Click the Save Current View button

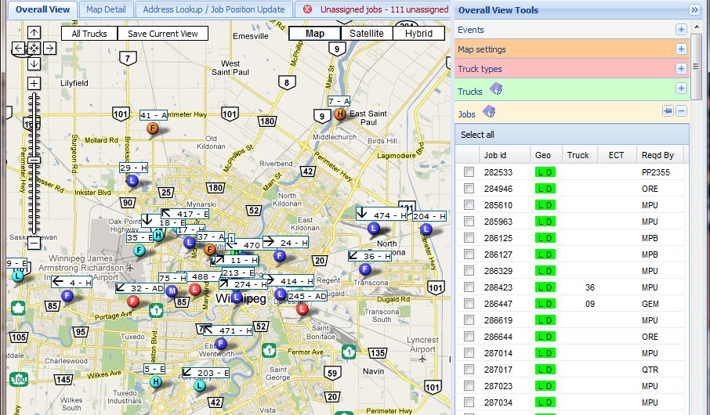[163, 34]
